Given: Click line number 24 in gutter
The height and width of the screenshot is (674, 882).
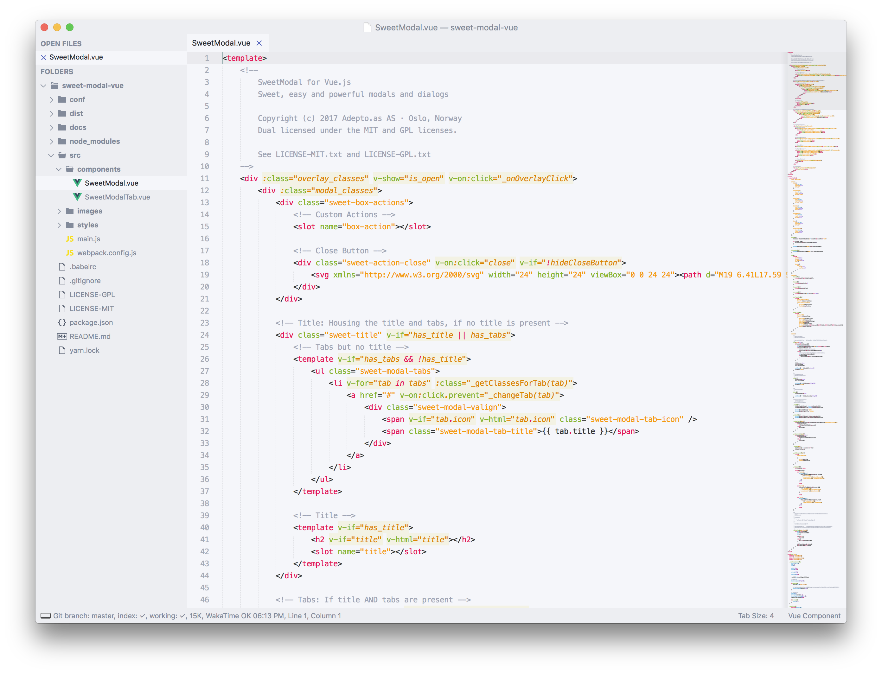Looking at the screenshot, I should 205,335.
